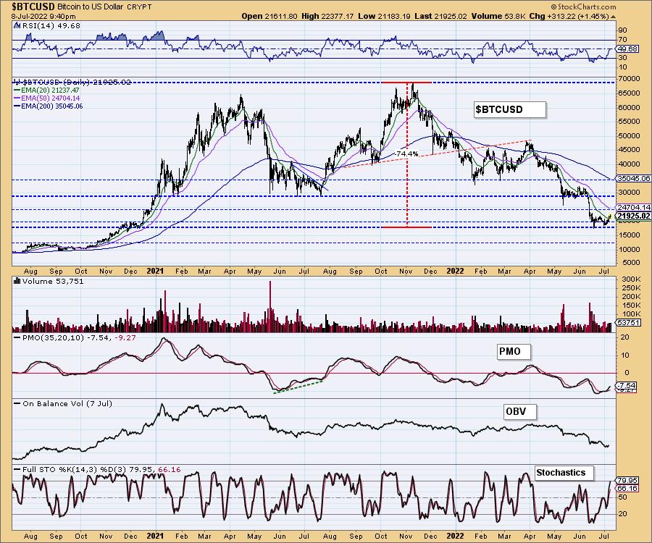Click the EMA(200) 35045.06 legend entry
Viewport: 652px width, 543px height.
(x=49, y=106)
